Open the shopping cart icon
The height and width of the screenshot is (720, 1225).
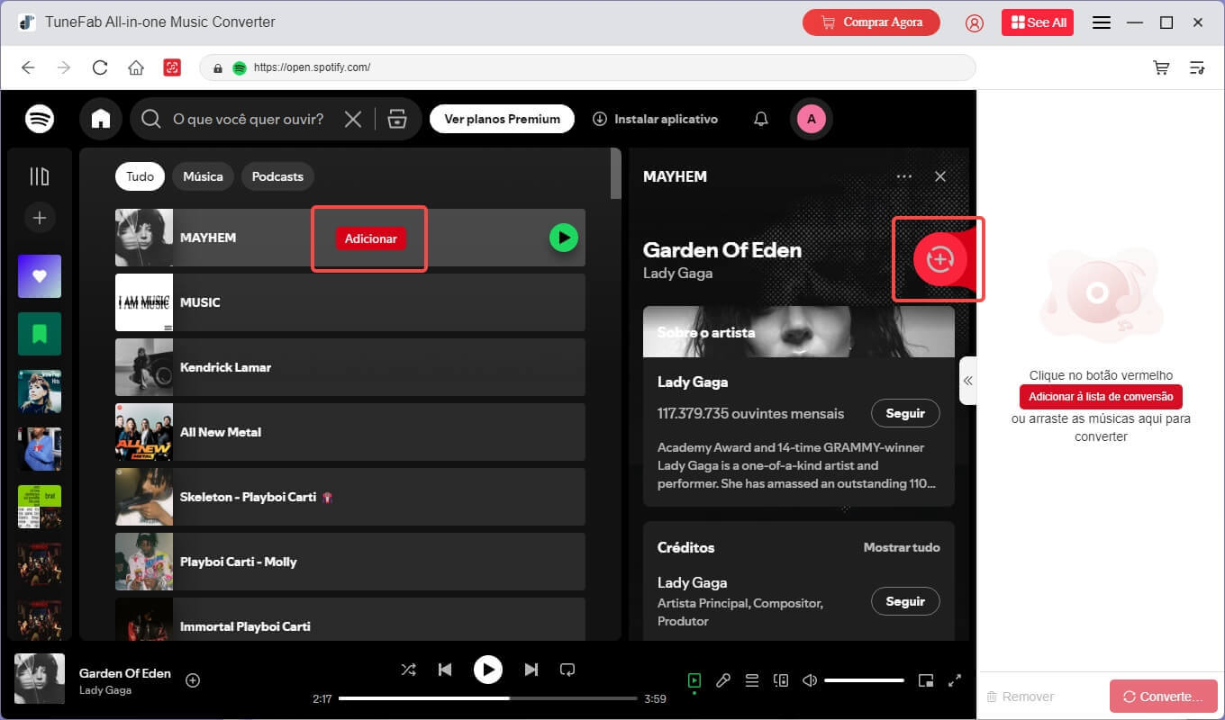[x=1162, y=67]
